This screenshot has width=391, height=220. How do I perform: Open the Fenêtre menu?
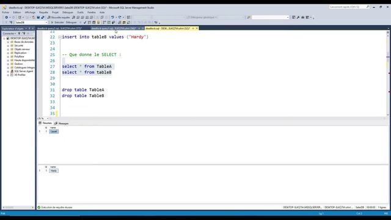click(x=91, y=12)
